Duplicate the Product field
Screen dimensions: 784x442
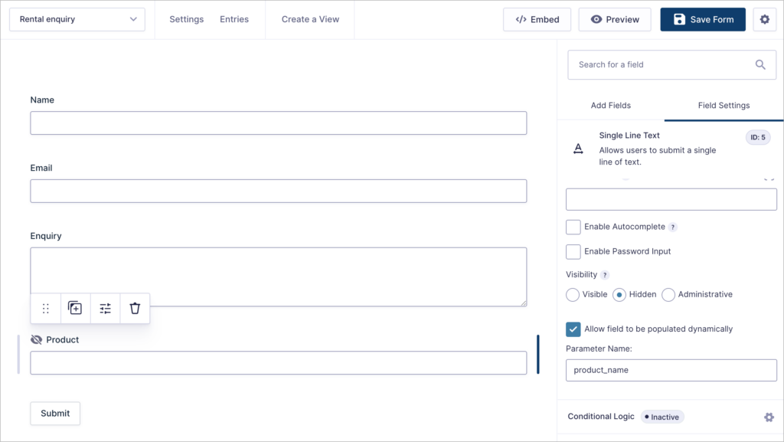pos(75,309)
